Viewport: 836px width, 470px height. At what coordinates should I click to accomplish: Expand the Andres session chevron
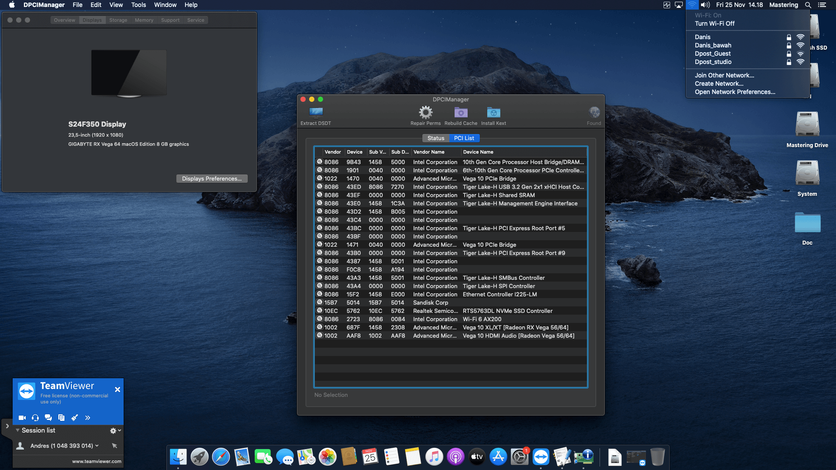pos(97,446)
